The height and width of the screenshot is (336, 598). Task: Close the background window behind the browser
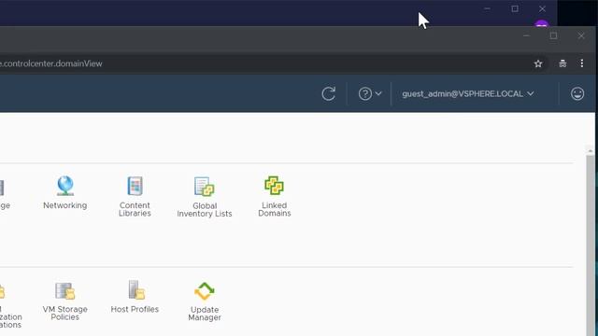click(x=542, y=8)
